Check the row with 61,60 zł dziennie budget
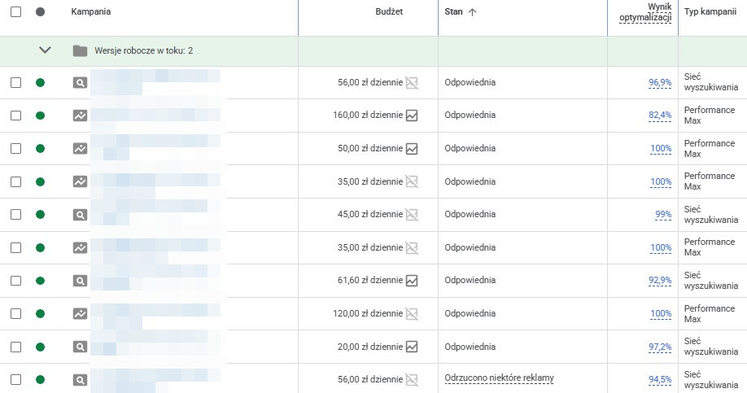 (15, 281)
